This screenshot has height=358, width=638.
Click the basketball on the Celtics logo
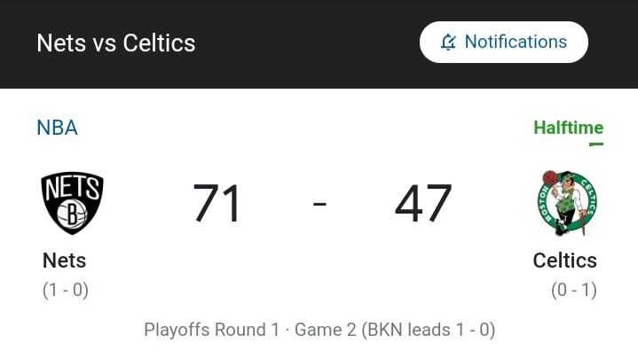coord(549,178)
